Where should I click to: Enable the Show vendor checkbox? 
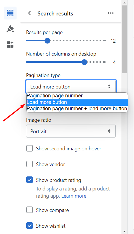(30, 164)
